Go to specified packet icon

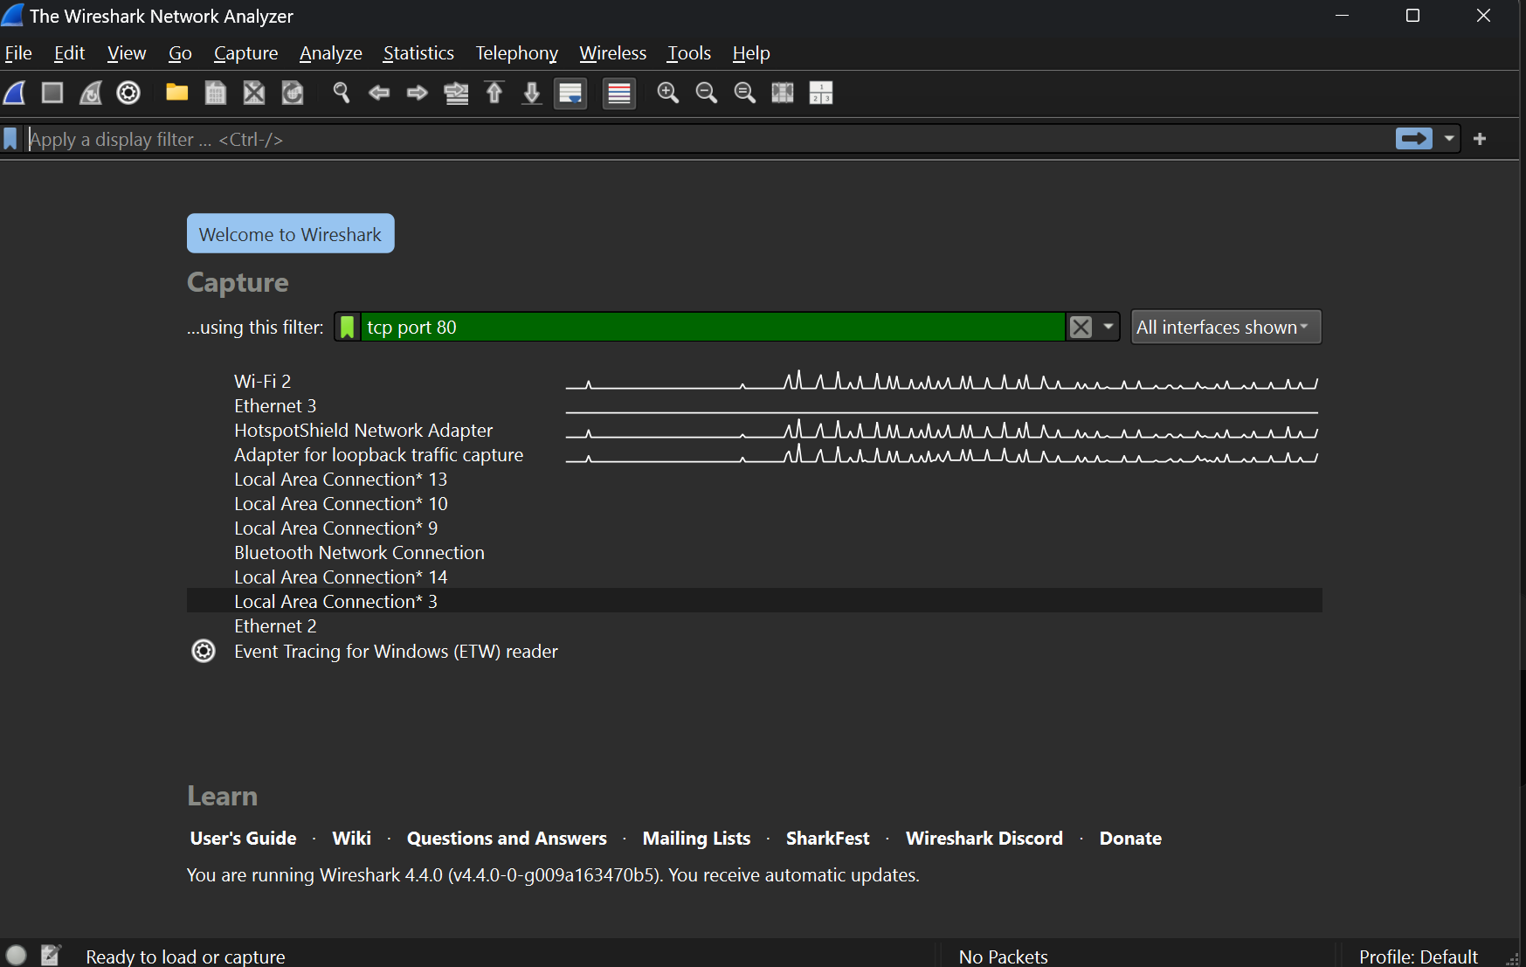[456, 93]
